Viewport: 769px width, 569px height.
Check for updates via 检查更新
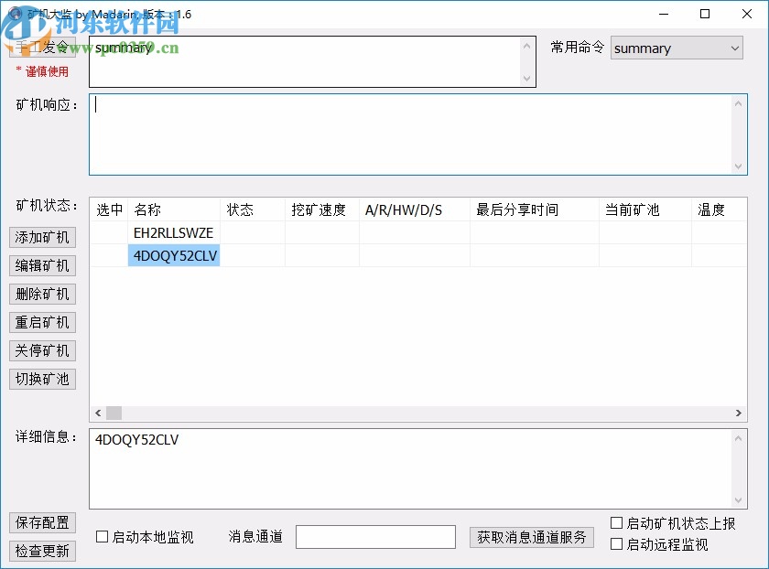42,550
